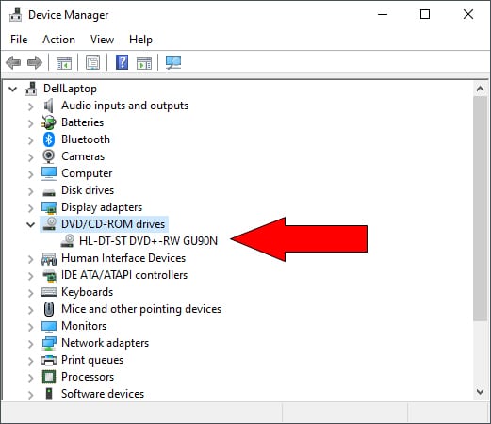Click the Forward arrow toolbar icon
491x424 pixels.
[35, 62]
